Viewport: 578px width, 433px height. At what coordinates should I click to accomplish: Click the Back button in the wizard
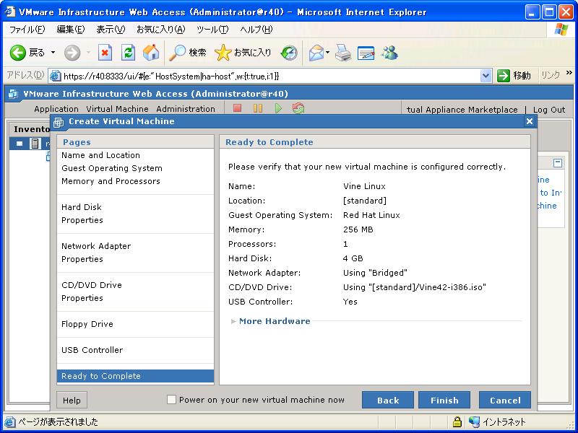[x=388, y=400]
